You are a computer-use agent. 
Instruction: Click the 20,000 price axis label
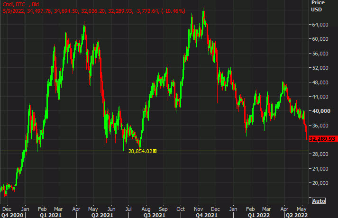coord(320,183)
